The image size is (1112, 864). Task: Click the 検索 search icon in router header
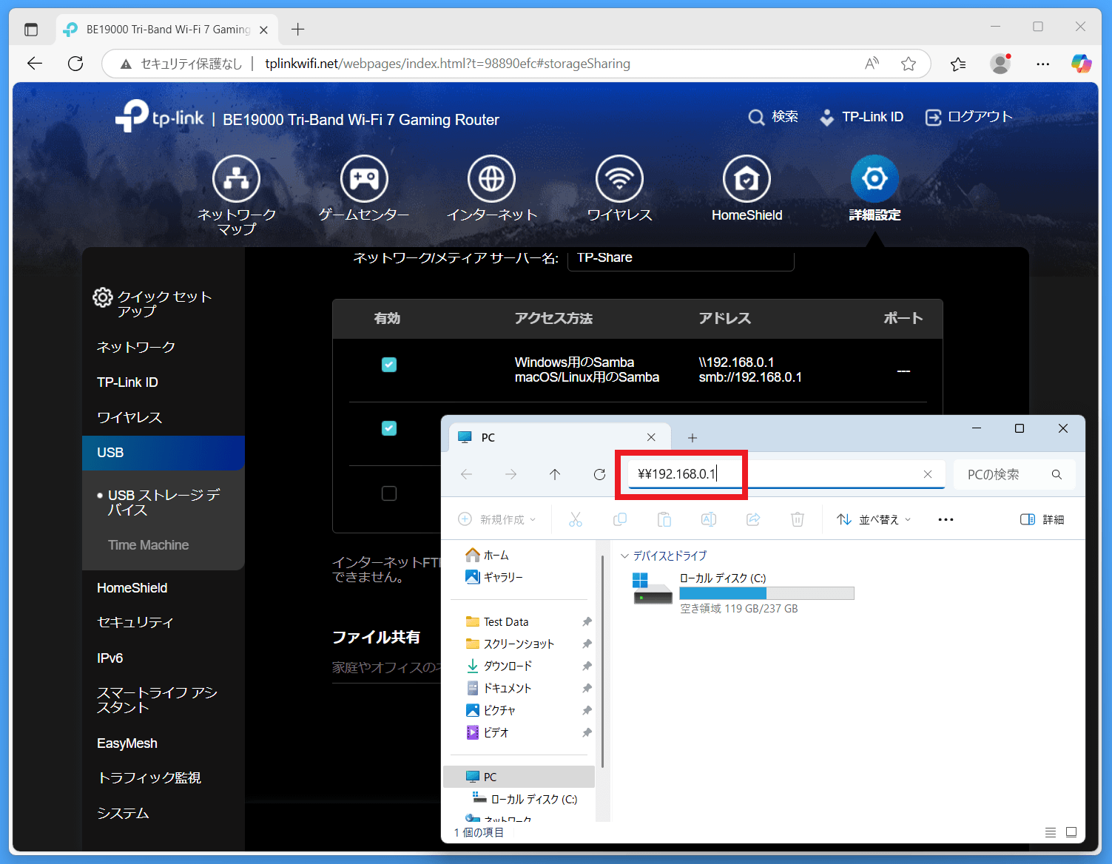(x=756, y=117)
